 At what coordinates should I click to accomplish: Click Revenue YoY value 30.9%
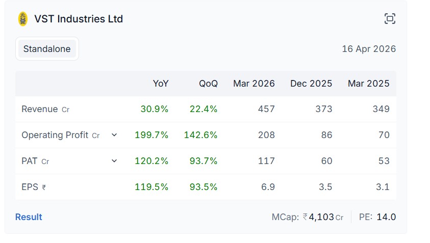click(x=155, y=109)
